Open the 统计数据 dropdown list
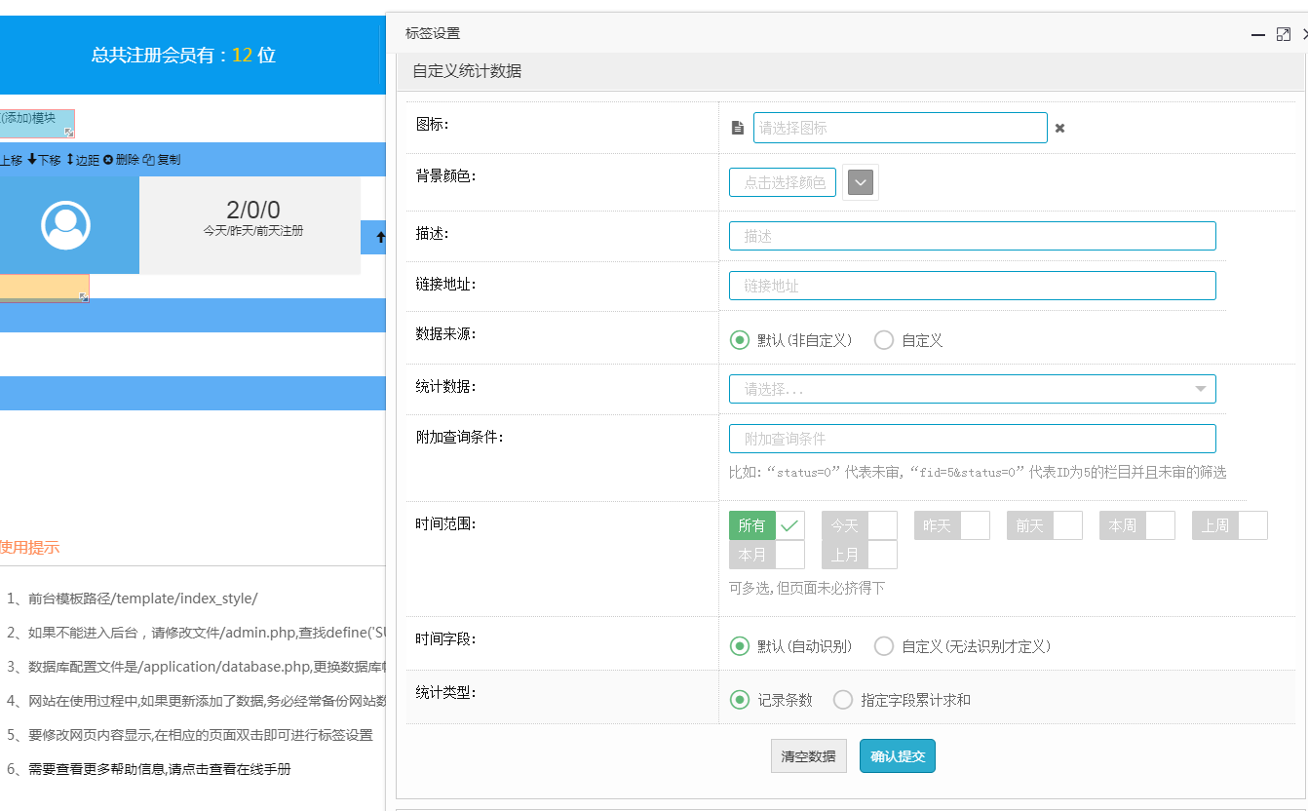 point(972,389)
